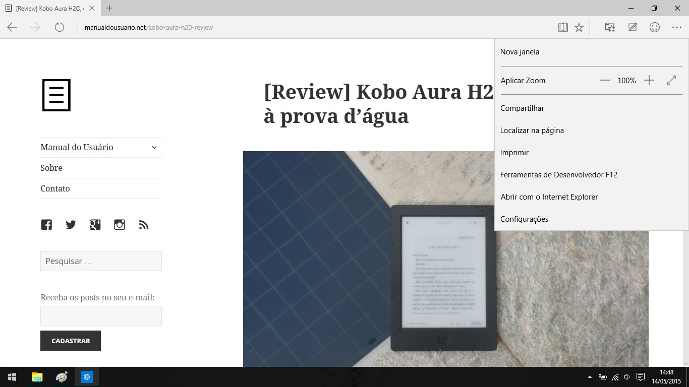The height and width of the screenshot is (387, 689).
Task: Choose Abrir com o Internet Explorer
Action: (549, 197)
